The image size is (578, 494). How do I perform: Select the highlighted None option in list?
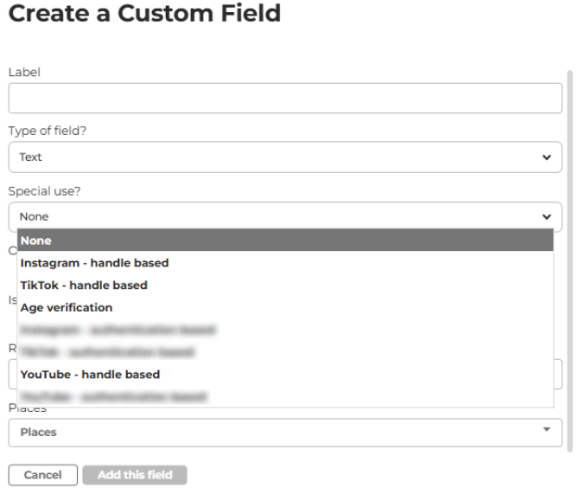coord(285,241)
